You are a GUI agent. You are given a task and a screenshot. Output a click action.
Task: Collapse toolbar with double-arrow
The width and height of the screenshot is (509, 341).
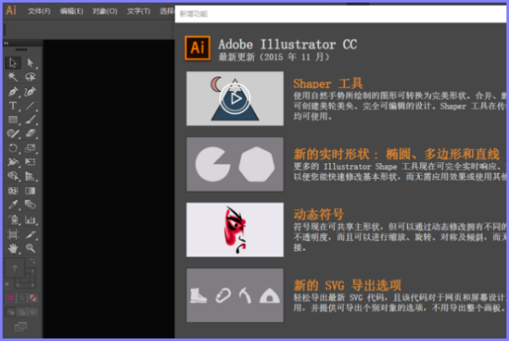pyautogui.click(x=6, y=43)
